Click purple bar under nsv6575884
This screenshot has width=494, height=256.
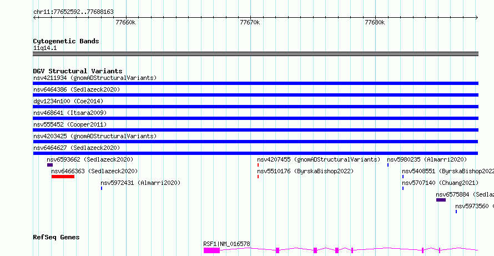pyautogui.click(x=441, y=200)
